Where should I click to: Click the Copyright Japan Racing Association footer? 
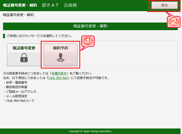90,131
